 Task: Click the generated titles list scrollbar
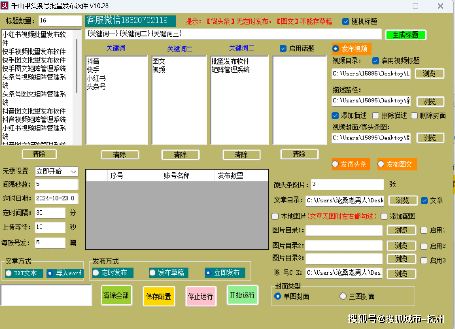(x=76, y=65)
